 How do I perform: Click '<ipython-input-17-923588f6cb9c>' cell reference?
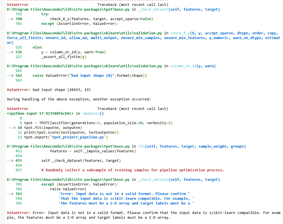[40, 114]
